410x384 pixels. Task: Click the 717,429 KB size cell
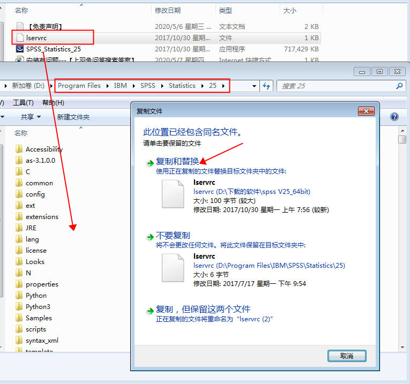301,49
